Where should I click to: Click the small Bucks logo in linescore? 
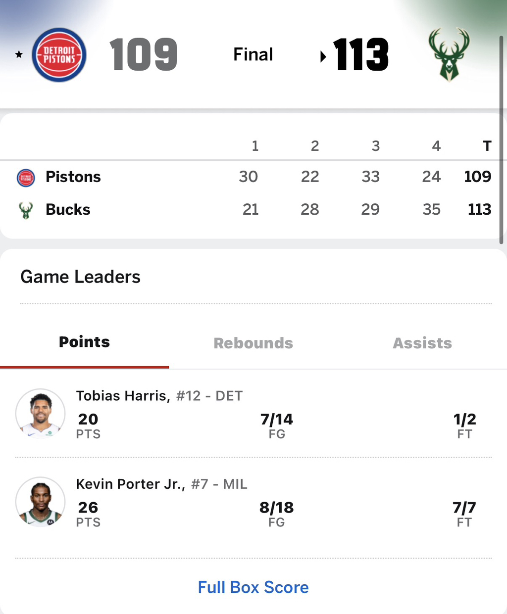pos(26,210)
